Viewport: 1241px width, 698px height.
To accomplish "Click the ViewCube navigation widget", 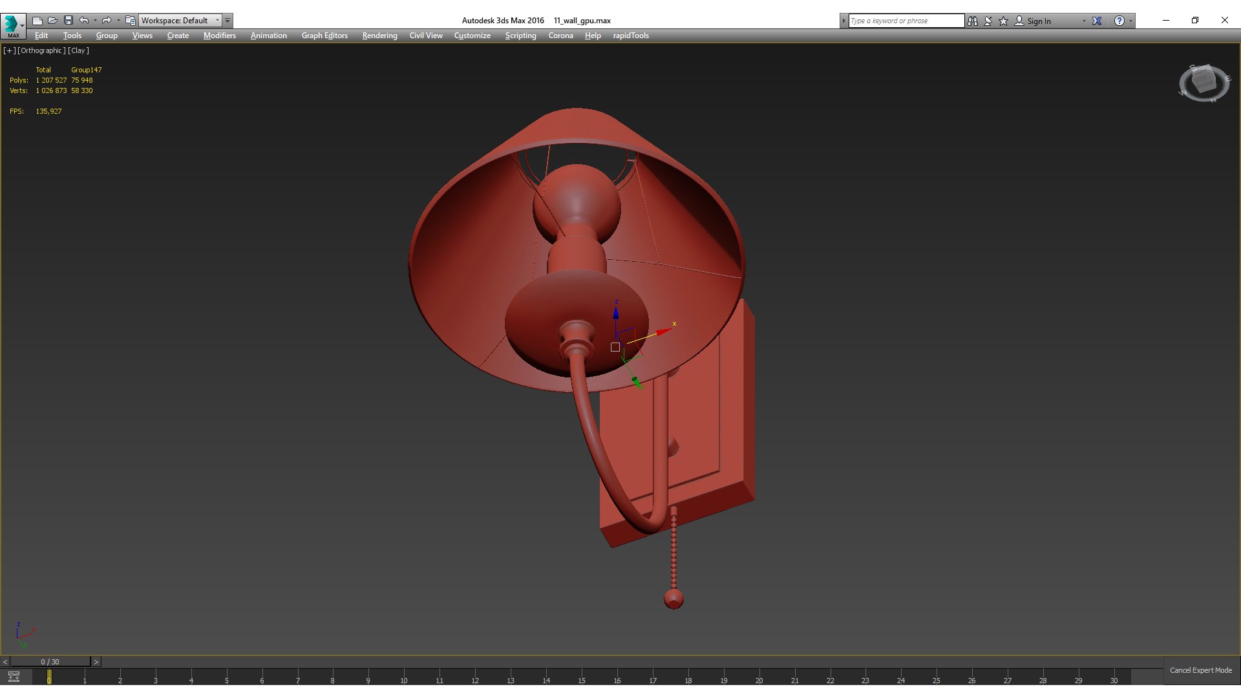I will tap(1204, 83).
